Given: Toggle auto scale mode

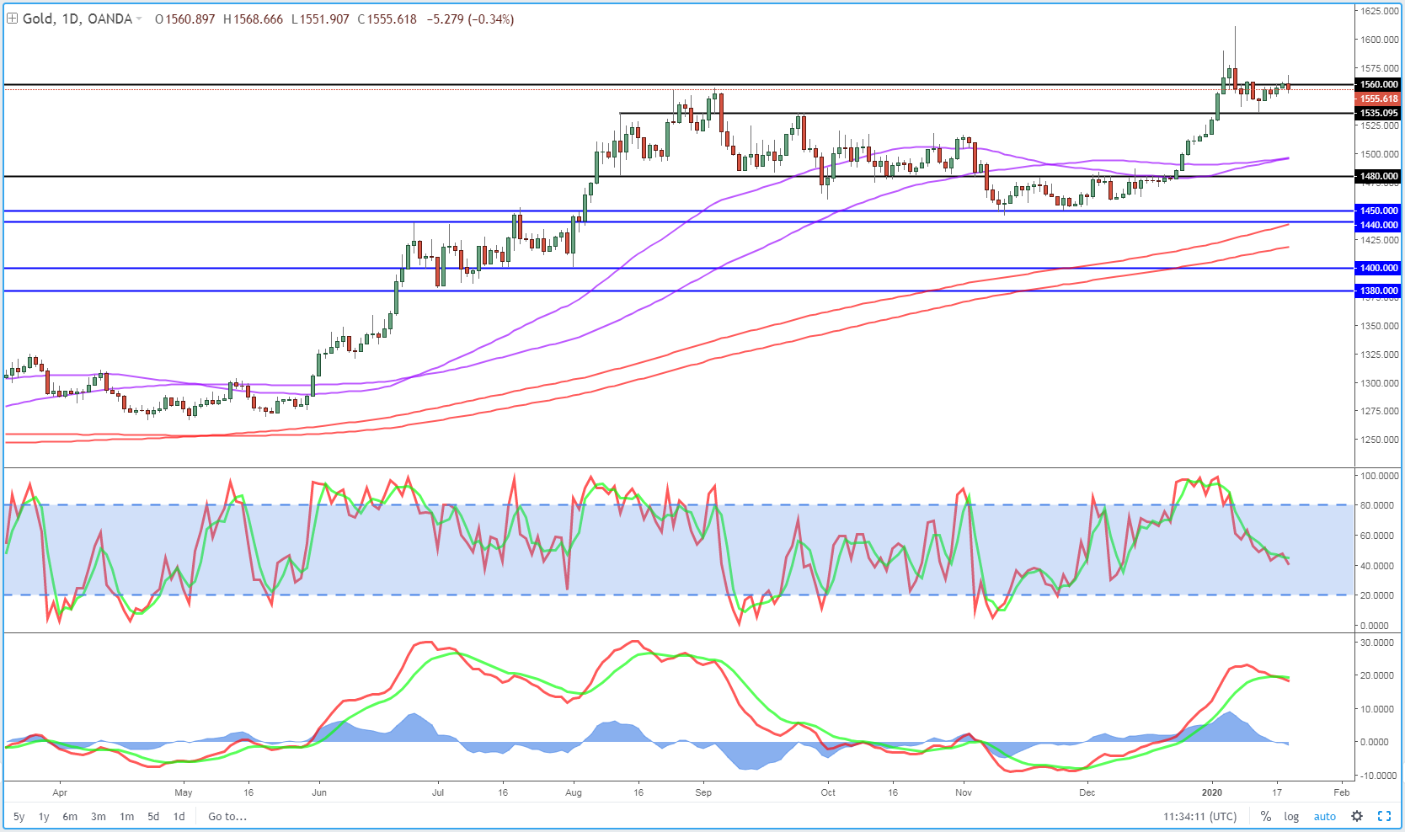Looking at the screenshot, I should pos(1325,816).
